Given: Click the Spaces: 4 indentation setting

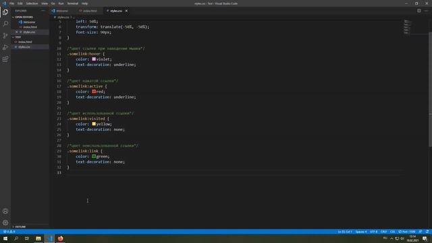Looking at the screenshot, I should click(360, 232).
